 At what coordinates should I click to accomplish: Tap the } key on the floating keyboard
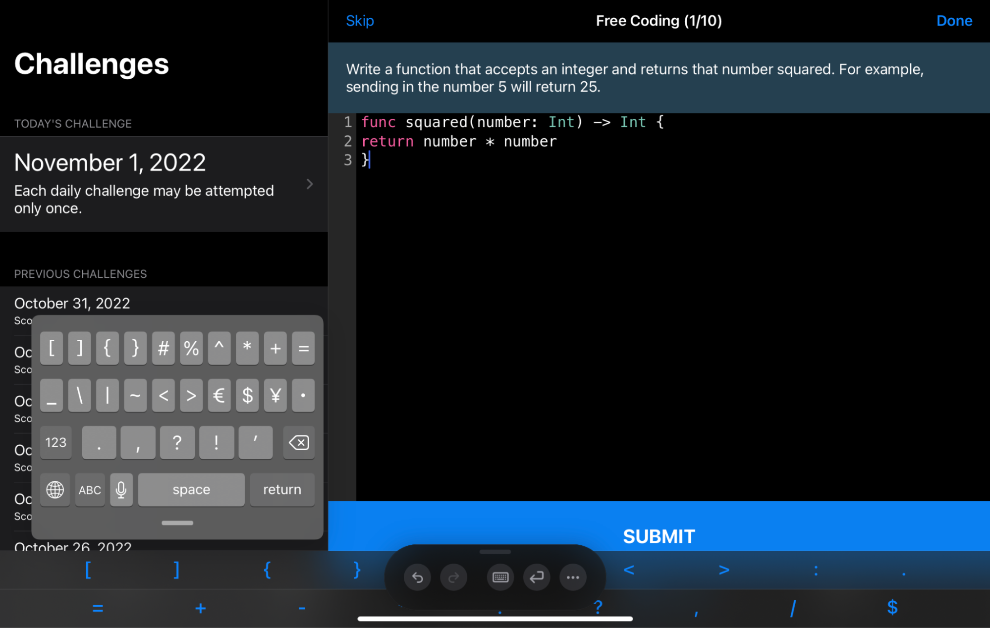pyautogui.click(x=135, y=348)
